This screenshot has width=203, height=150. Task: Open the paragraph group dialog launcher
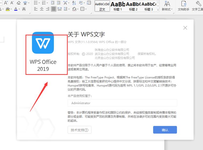coord(91,13)
